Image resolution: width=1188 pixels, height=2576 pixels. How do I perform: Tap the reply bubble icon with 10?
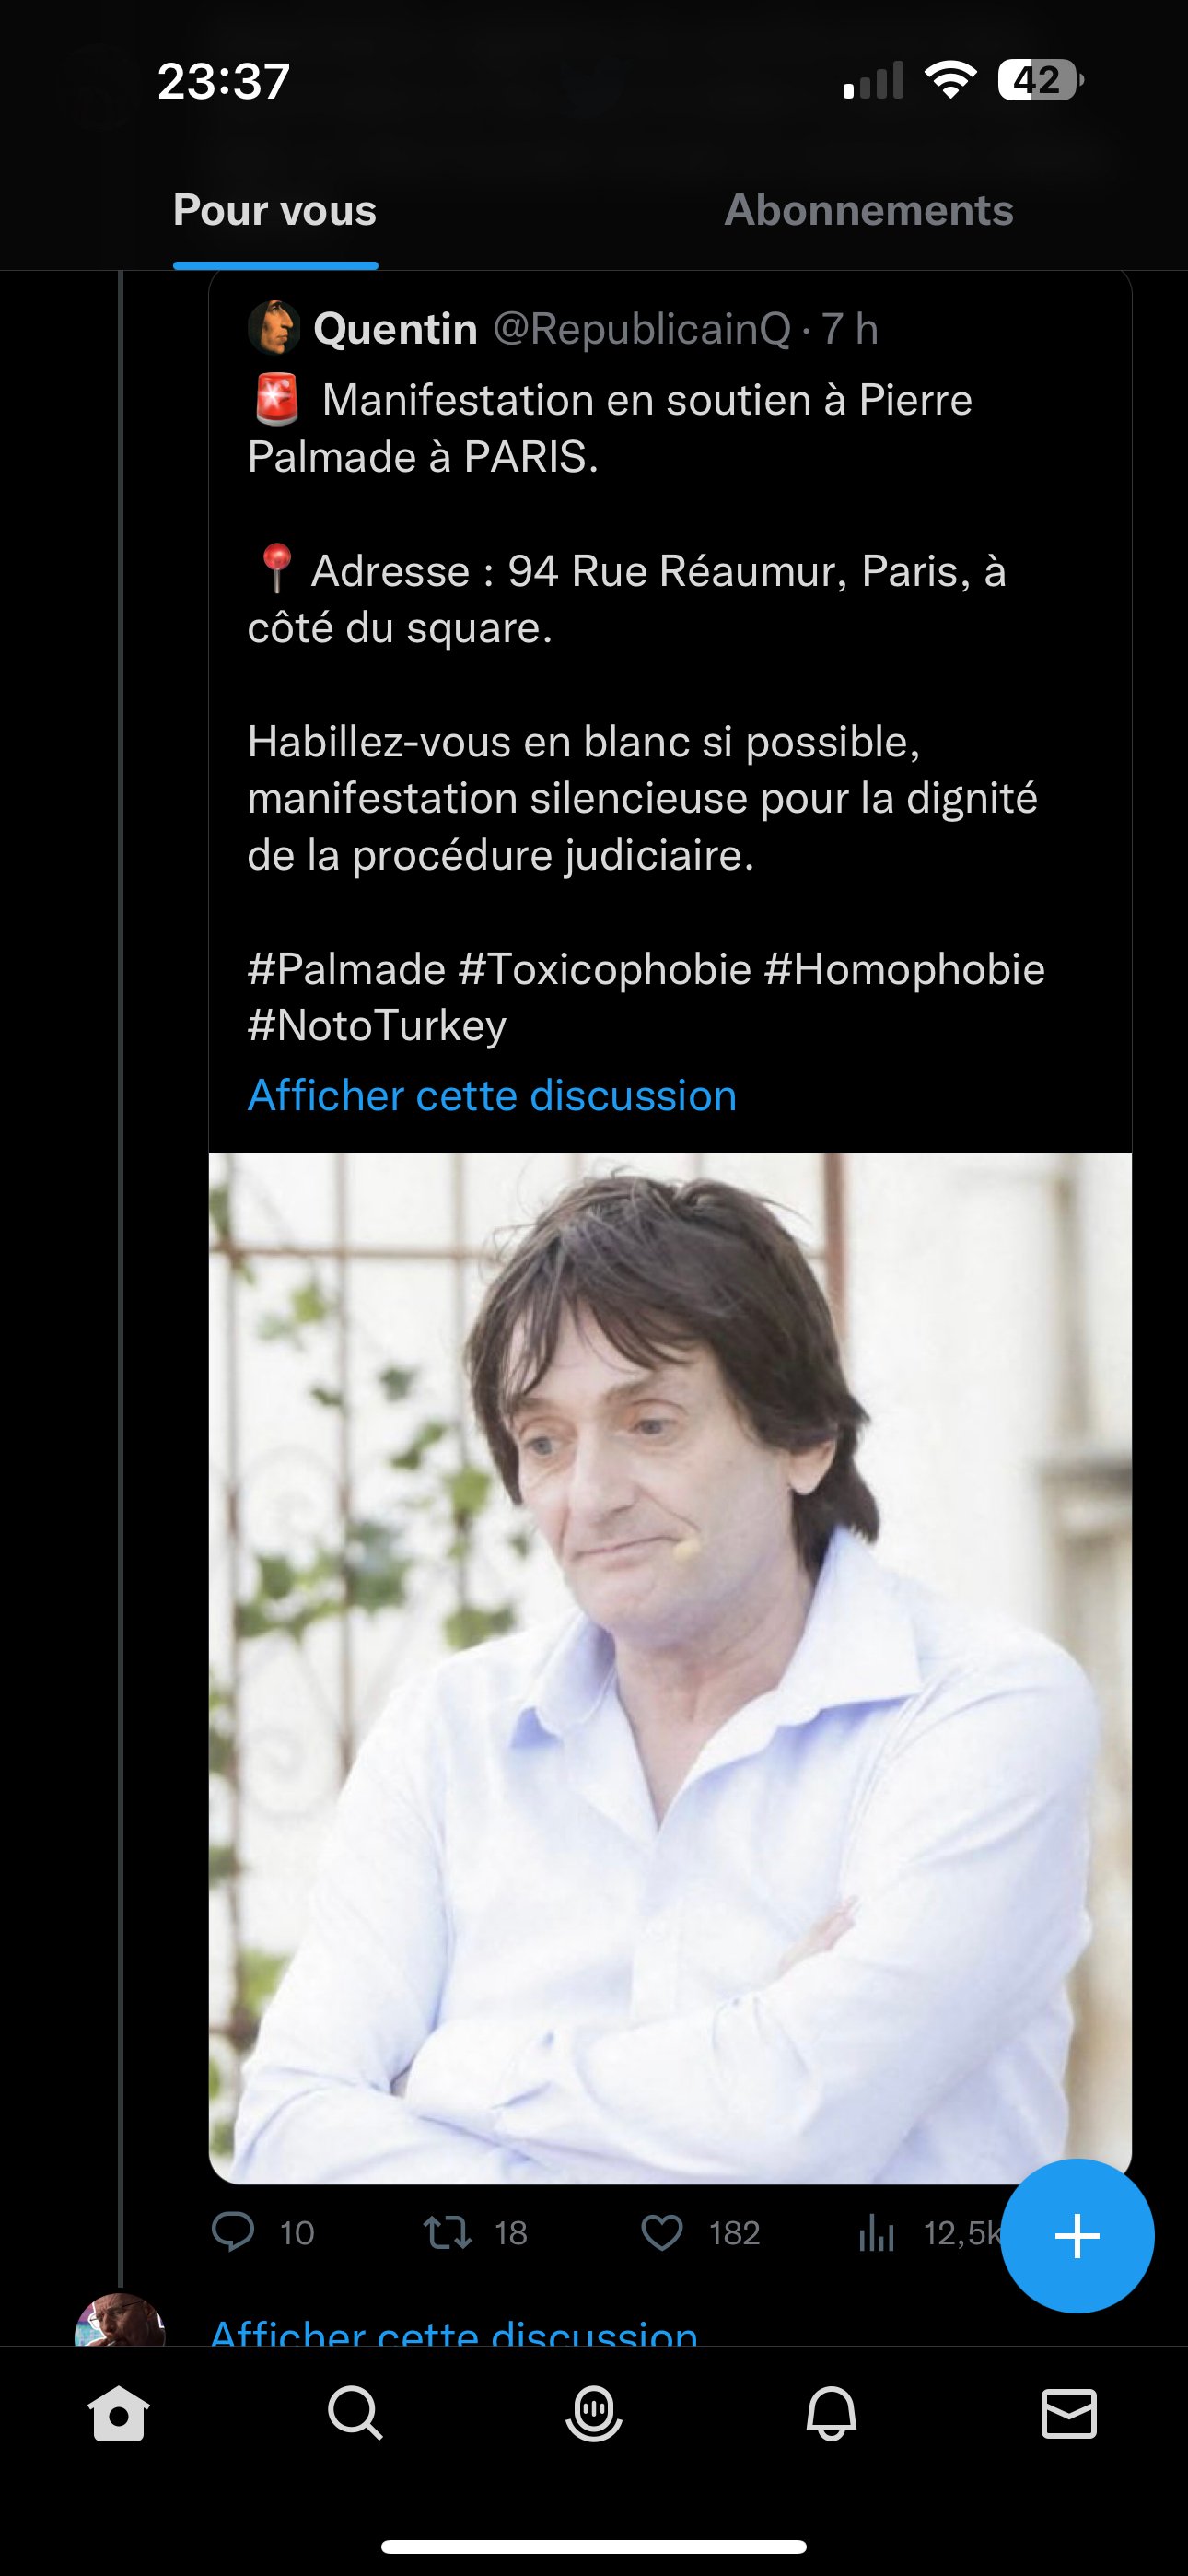point(234,2232)
